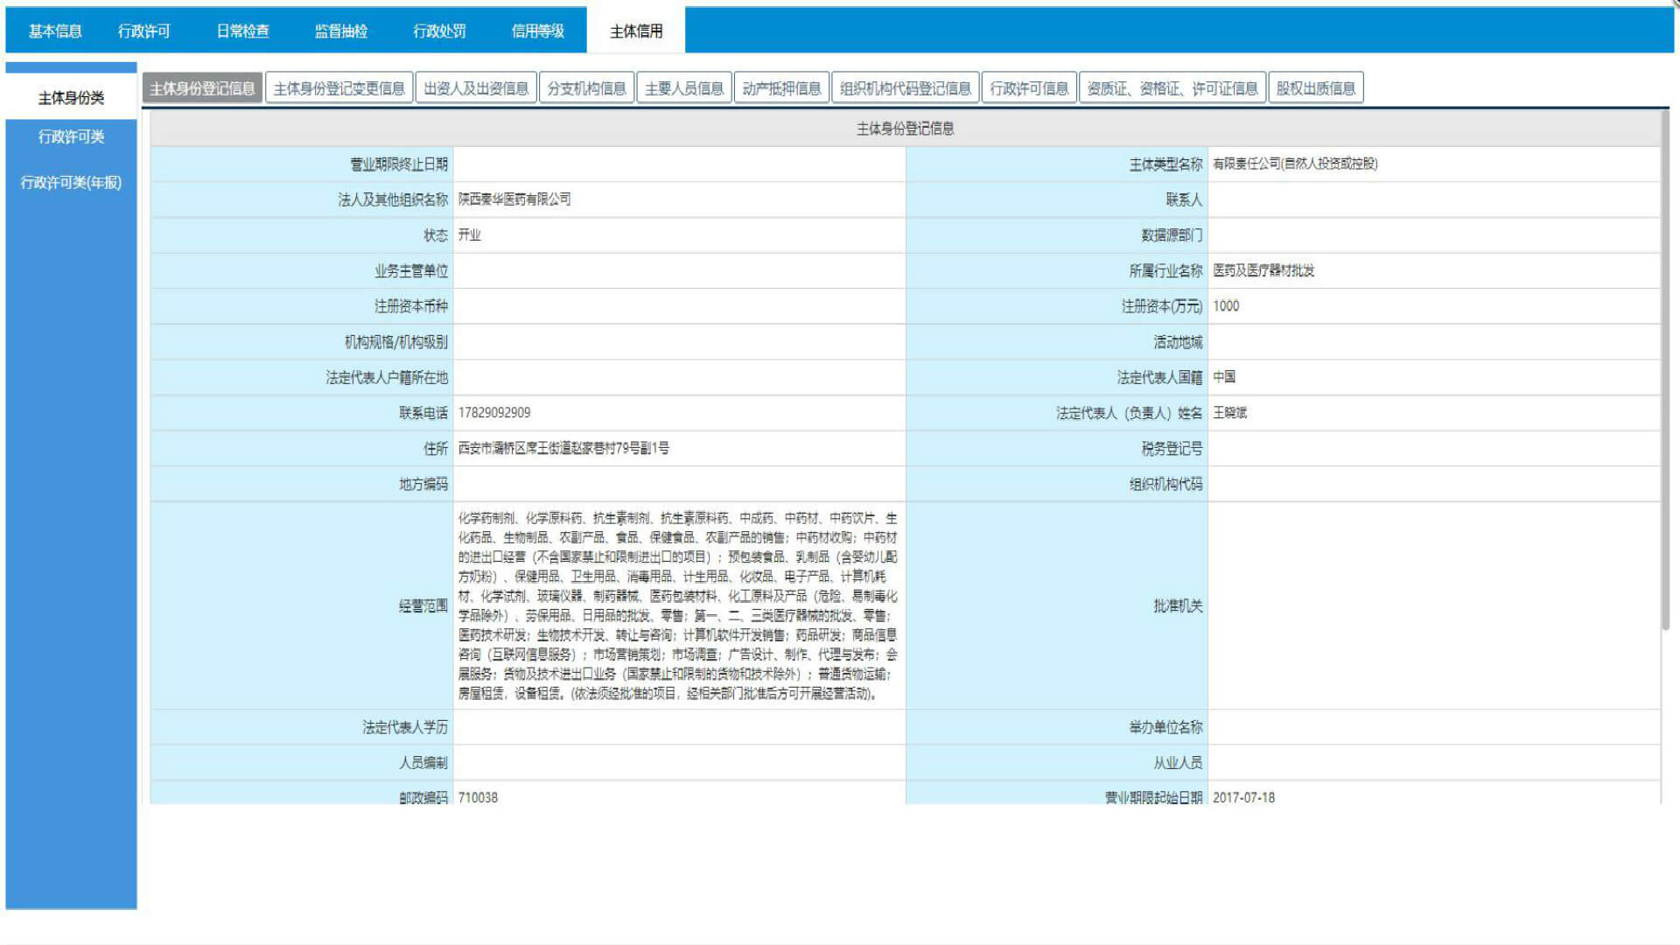Image resolution: width=1680 pixels, height=945 pixels.
Task: Click the status value 开业
Action: tap(469, 235)
